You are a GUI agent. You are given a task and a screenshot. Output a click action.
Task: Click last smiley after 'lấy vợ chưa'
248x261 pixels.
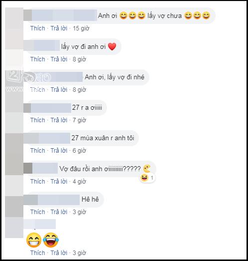point(206,16)
